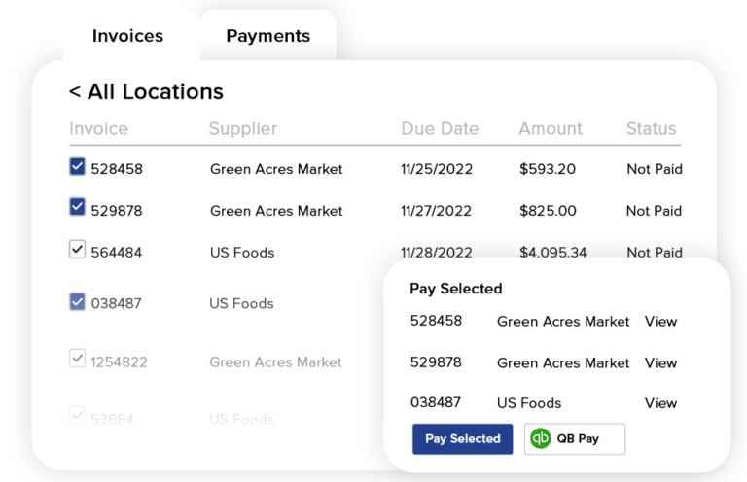
Task: View invoice 529878 in Pay Selected panel
Action: click(x=660, y=363)
